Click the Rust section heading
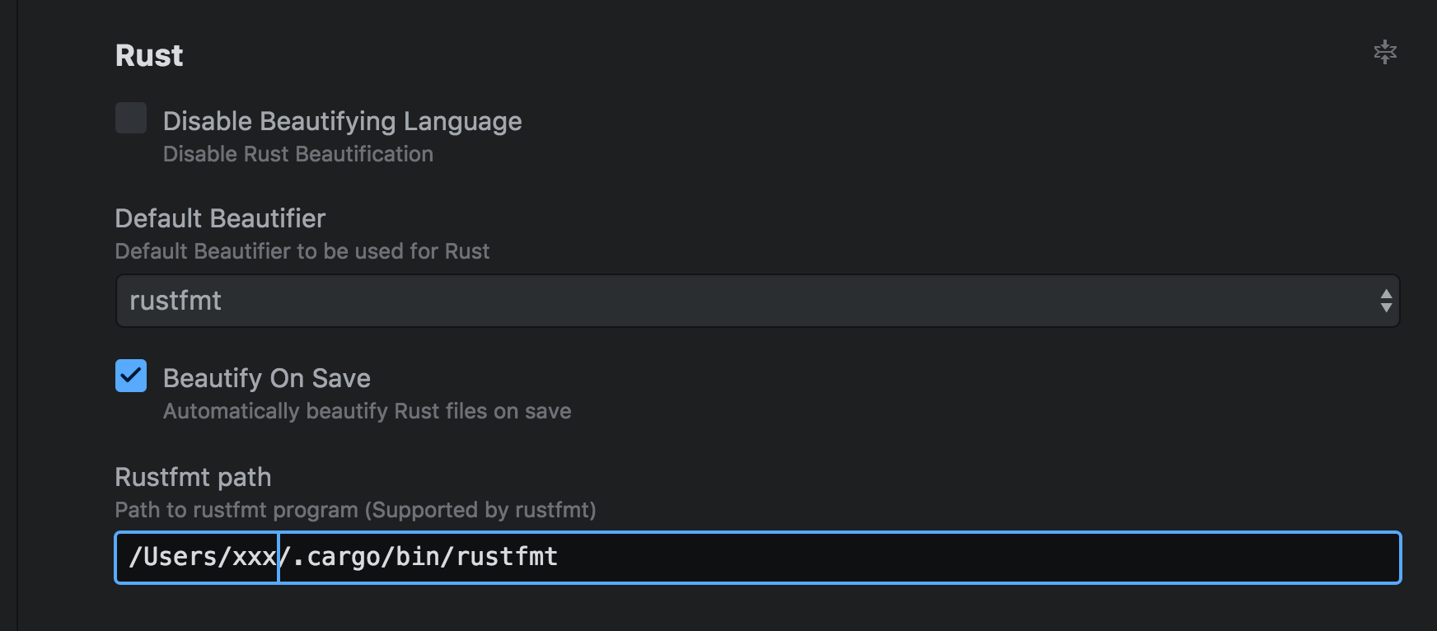The width and height of the screenshot is (1437, 631). [149, 55]
